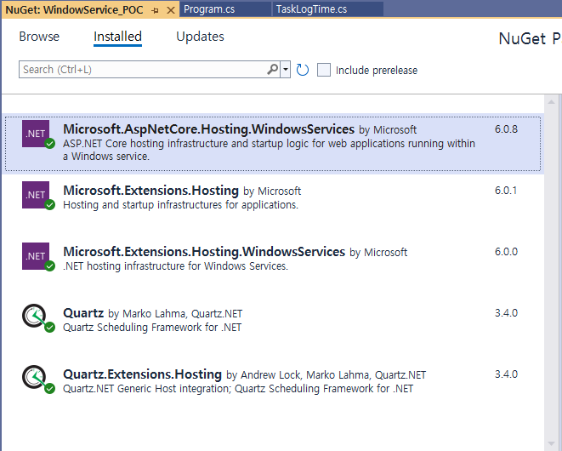Select the Installed tab
The width and height of the screenshot is (562, 451).
click(117, 37)
